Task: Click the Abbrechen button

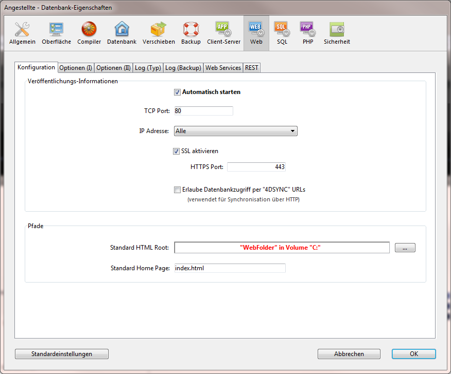Action: (x=349, y=354)
